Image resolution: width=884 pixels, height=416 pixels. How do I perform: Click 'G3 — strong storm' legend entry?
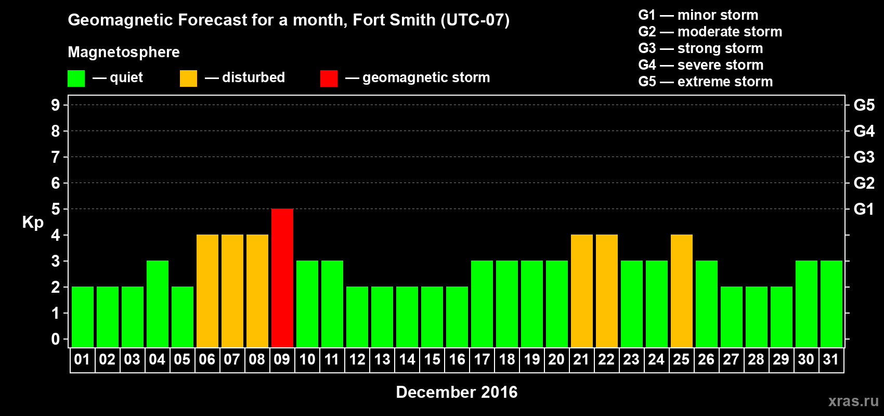(700, 48)
